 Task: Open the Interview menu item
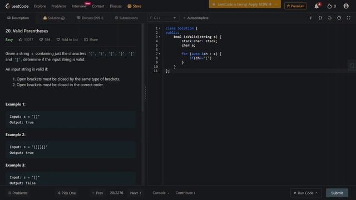pyautogui.click(x=79, y=6)
